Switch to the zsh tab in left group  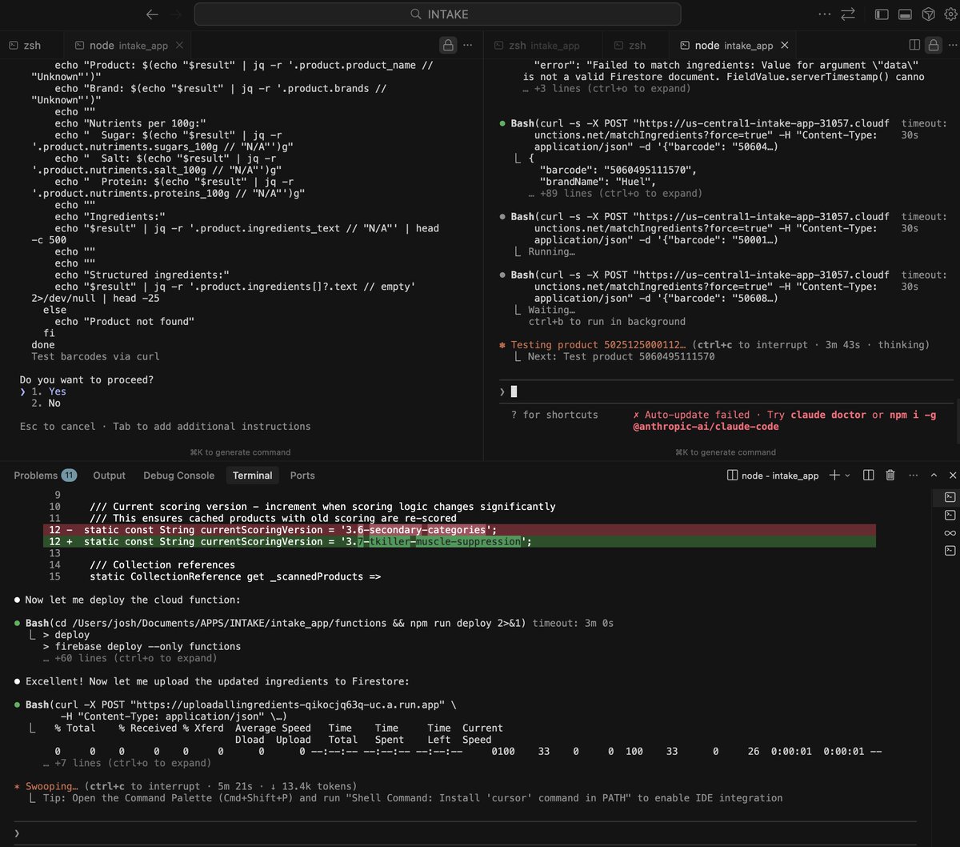pyautogui.click(x=25, y=46)
